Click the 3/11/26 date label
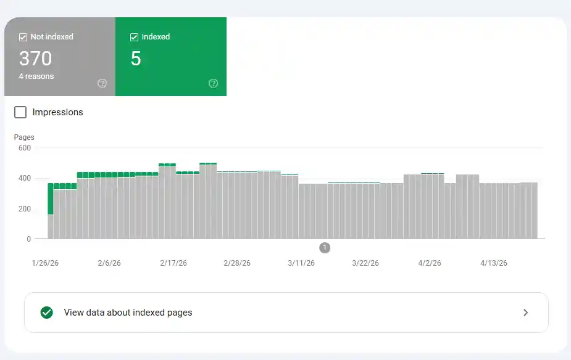Viewport: 571px width, 360px height. (x=301, y=263)
